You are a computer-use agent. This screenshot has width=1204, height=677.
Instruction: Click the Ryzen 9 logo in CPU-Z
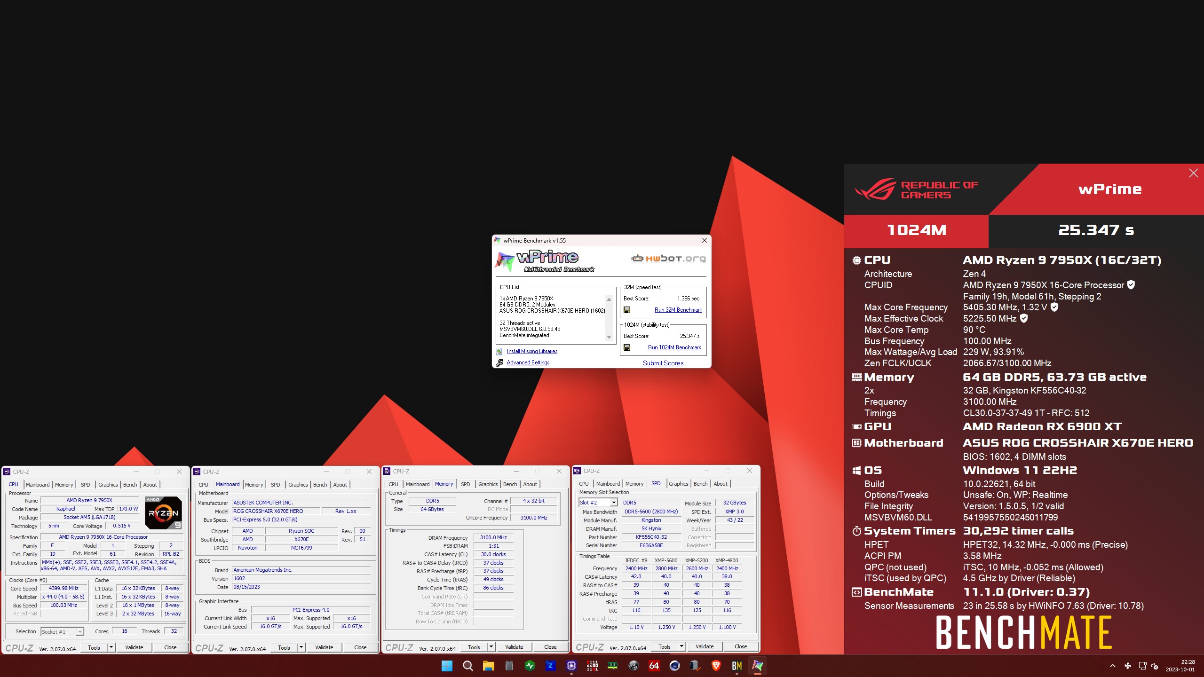coord(163,512)
